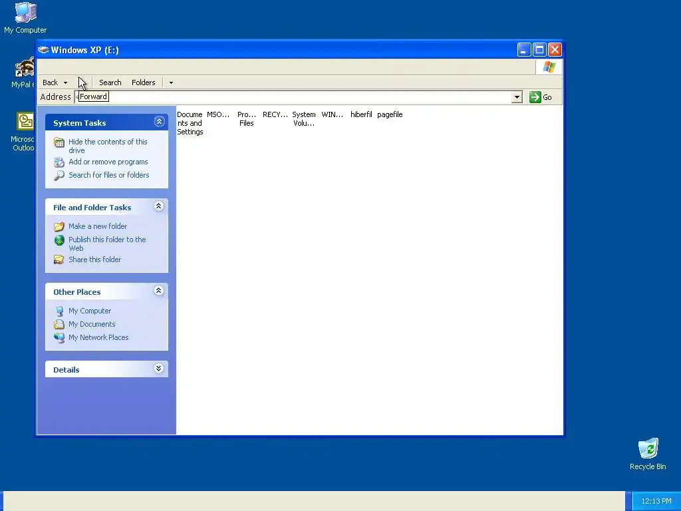Click Publish this folder to the Web
Screen dimensions: 681x511
pos(107,244)
